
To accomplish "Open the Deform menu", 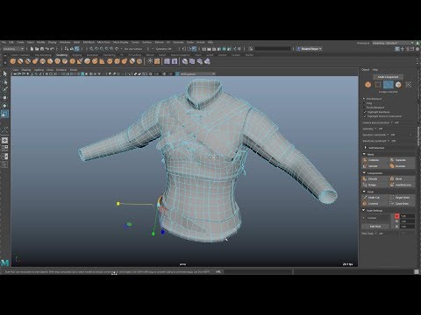I will click(159, 43).
